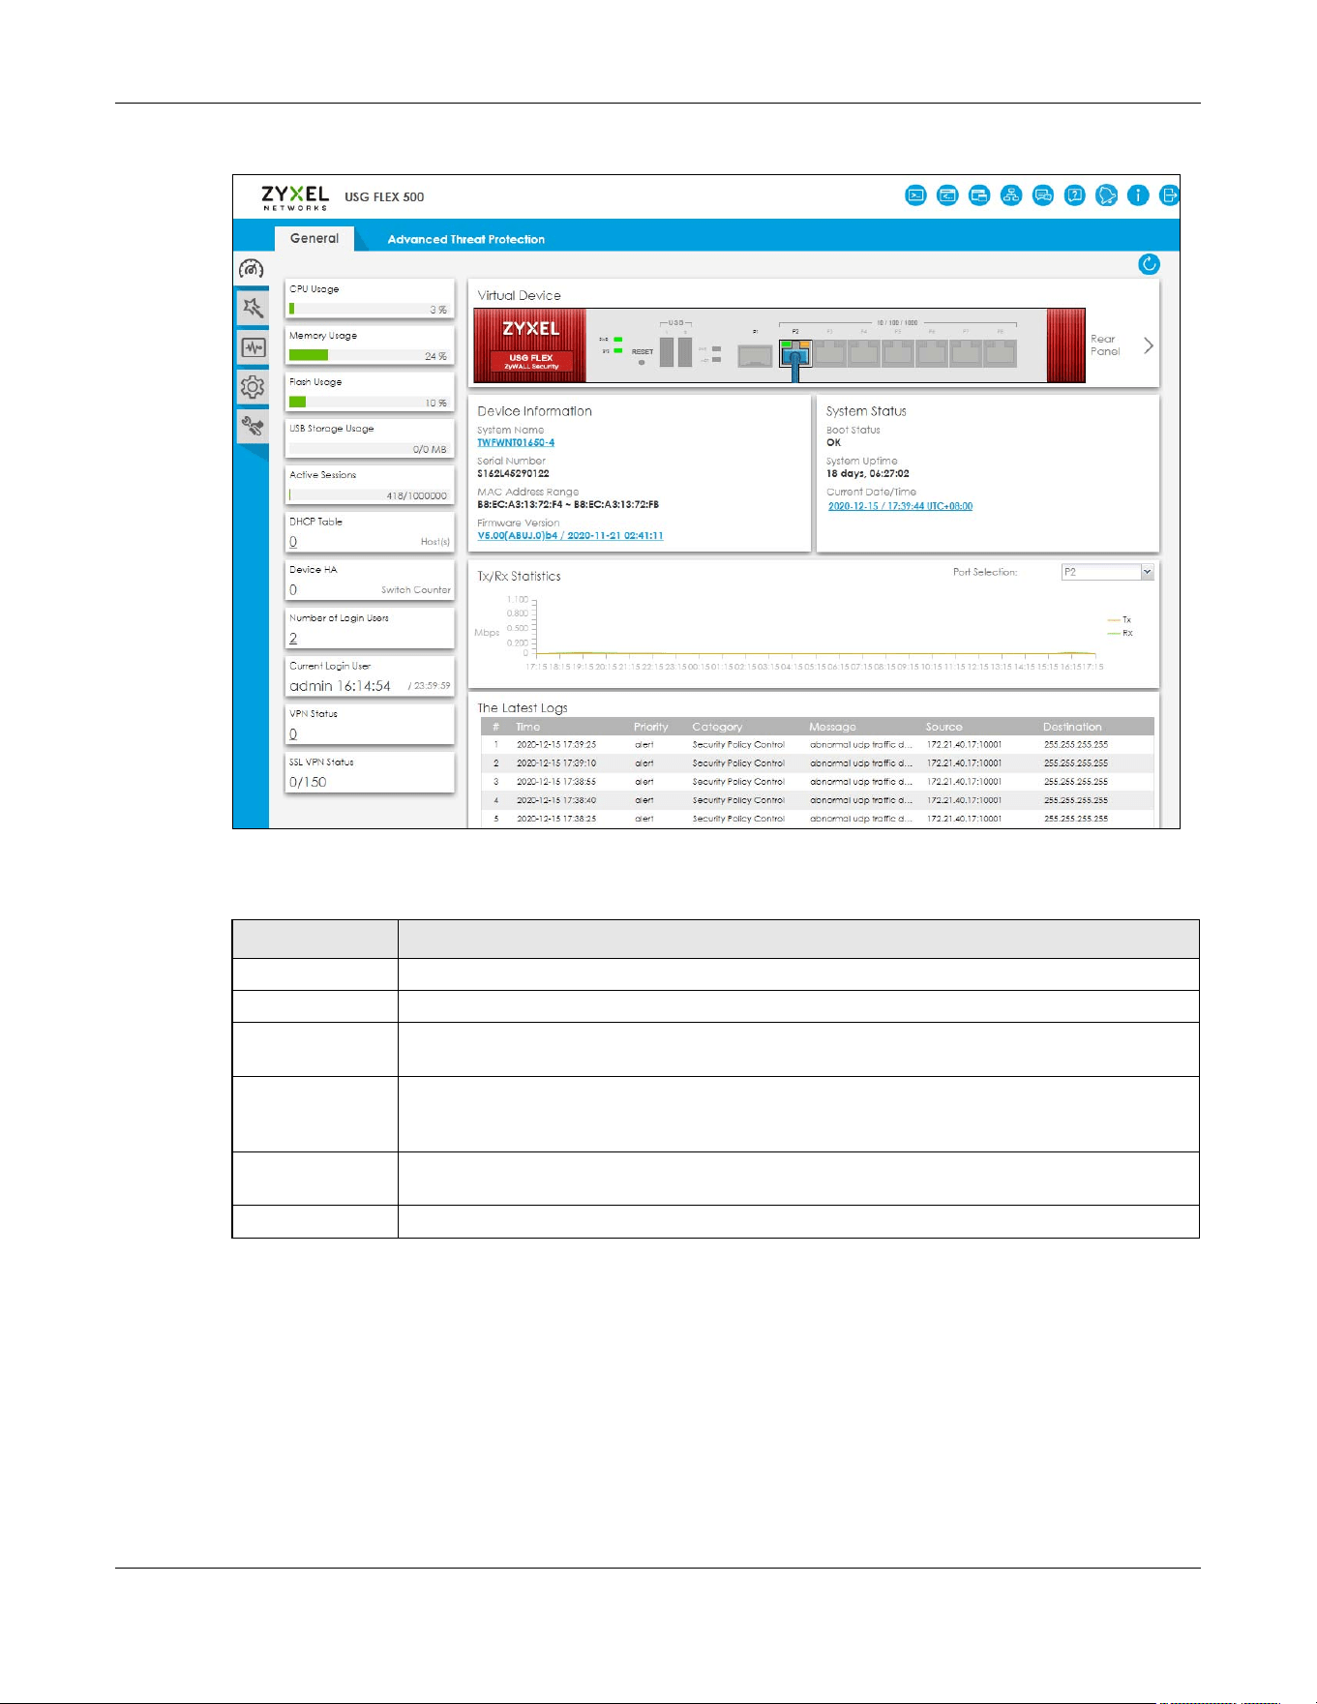Click the Forum chat bubbles icon
Viewport: 1317px width, 1704px height.
1043,195
